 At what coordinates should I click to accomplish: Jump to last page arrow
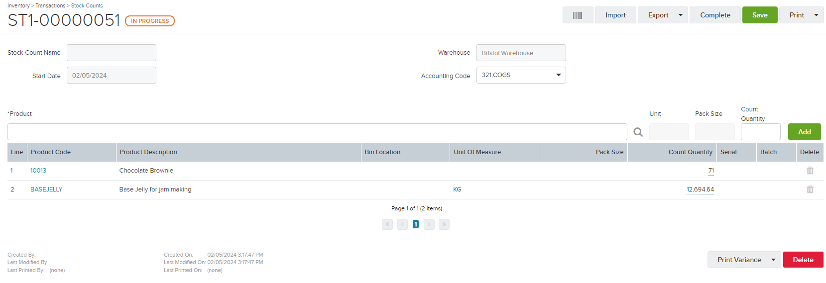pos(444,224)
